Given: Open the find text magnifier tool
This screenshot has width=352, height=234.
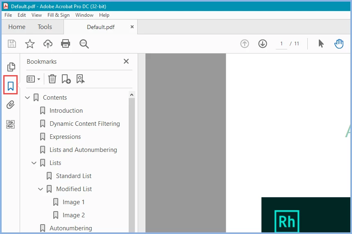Looking at the screenshot, I should coord(84,44).
